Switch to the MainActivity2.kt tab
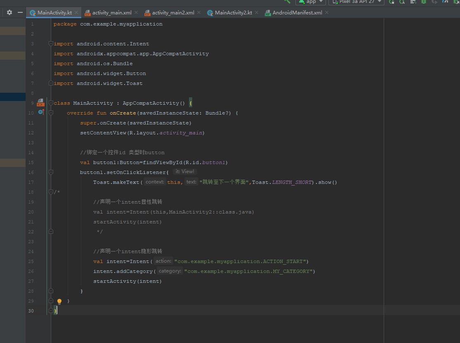460x343 pixels. 233,13
